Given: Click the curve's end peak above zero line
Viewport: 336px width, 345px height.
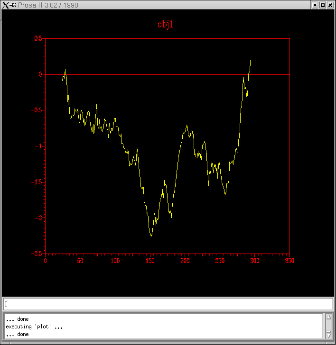Looking at the screenshot, I should tap(250, 61).
